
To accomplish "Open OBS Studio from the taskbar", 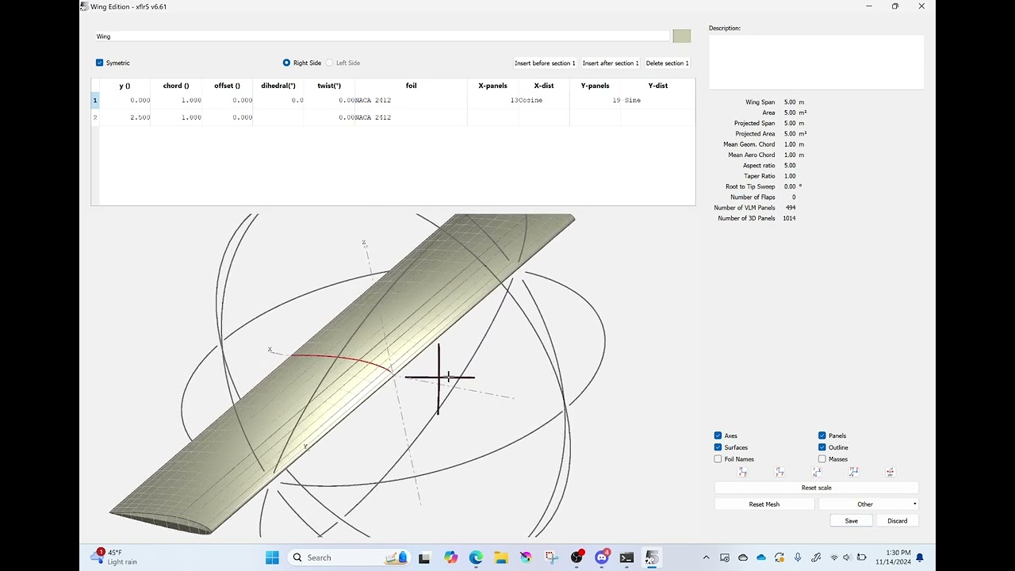I will coord(577,558).
